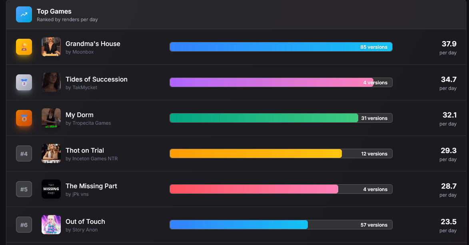
Task: Click the #4 rank badge
Action: 24,153
